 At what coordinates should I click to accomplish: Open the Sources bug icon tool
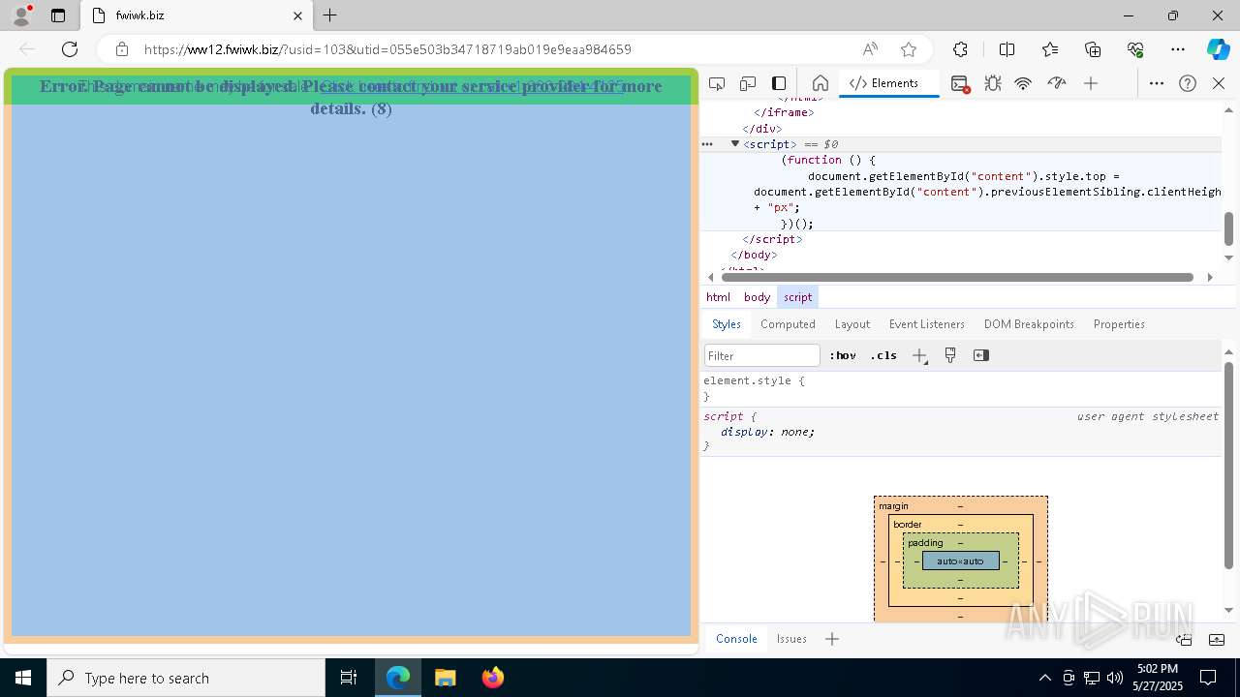(x=992, y=83)
